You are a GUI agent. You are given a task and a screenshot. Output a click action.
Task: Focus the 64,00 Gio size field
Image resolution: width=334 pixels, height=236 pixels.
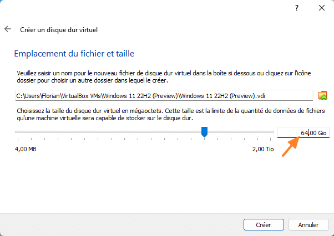pyautogui.click(x=303, y=133)
